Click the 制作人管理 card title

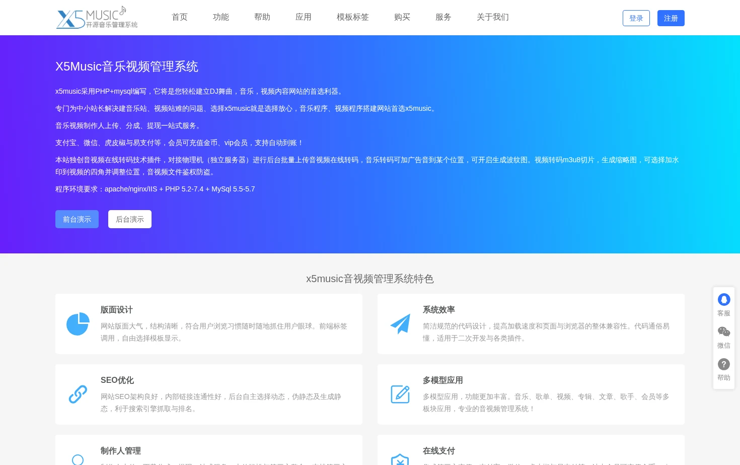tap(121, 451)
